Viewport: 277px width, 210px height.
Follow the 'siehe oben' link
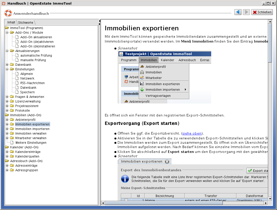click(192, 133)
